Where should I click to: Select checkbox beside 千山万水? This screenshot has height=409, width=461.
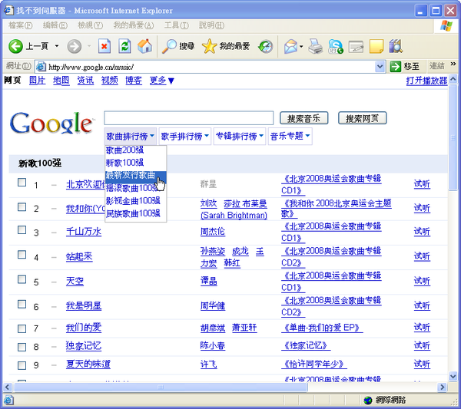pos(22,229)
